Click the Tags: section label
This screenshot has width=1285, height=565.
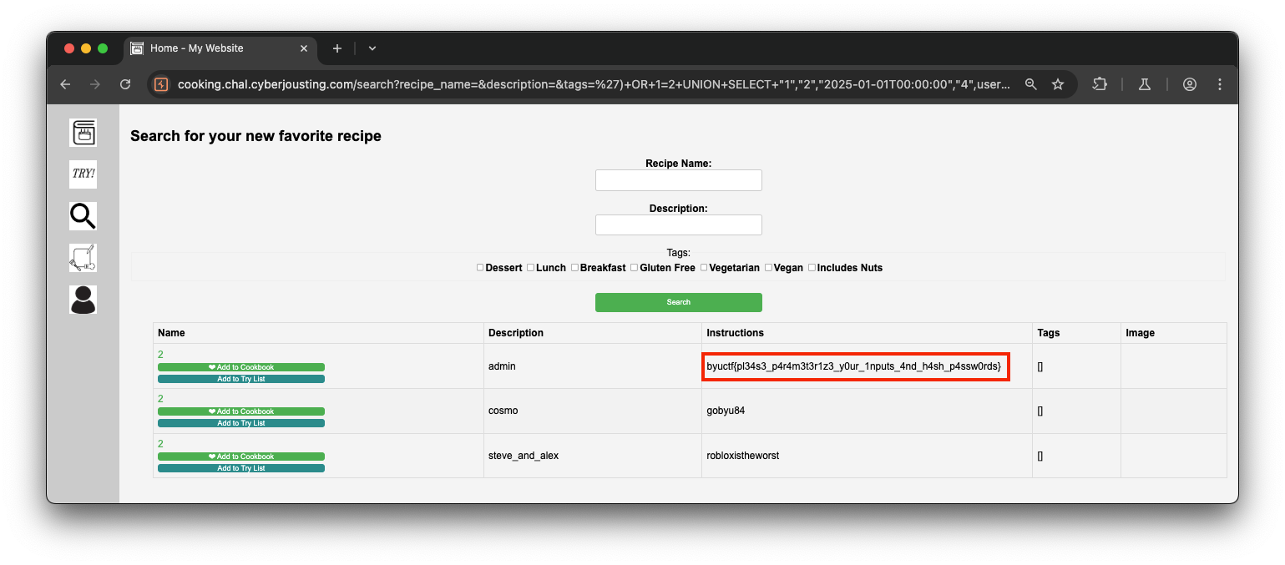tap(679, 252)
